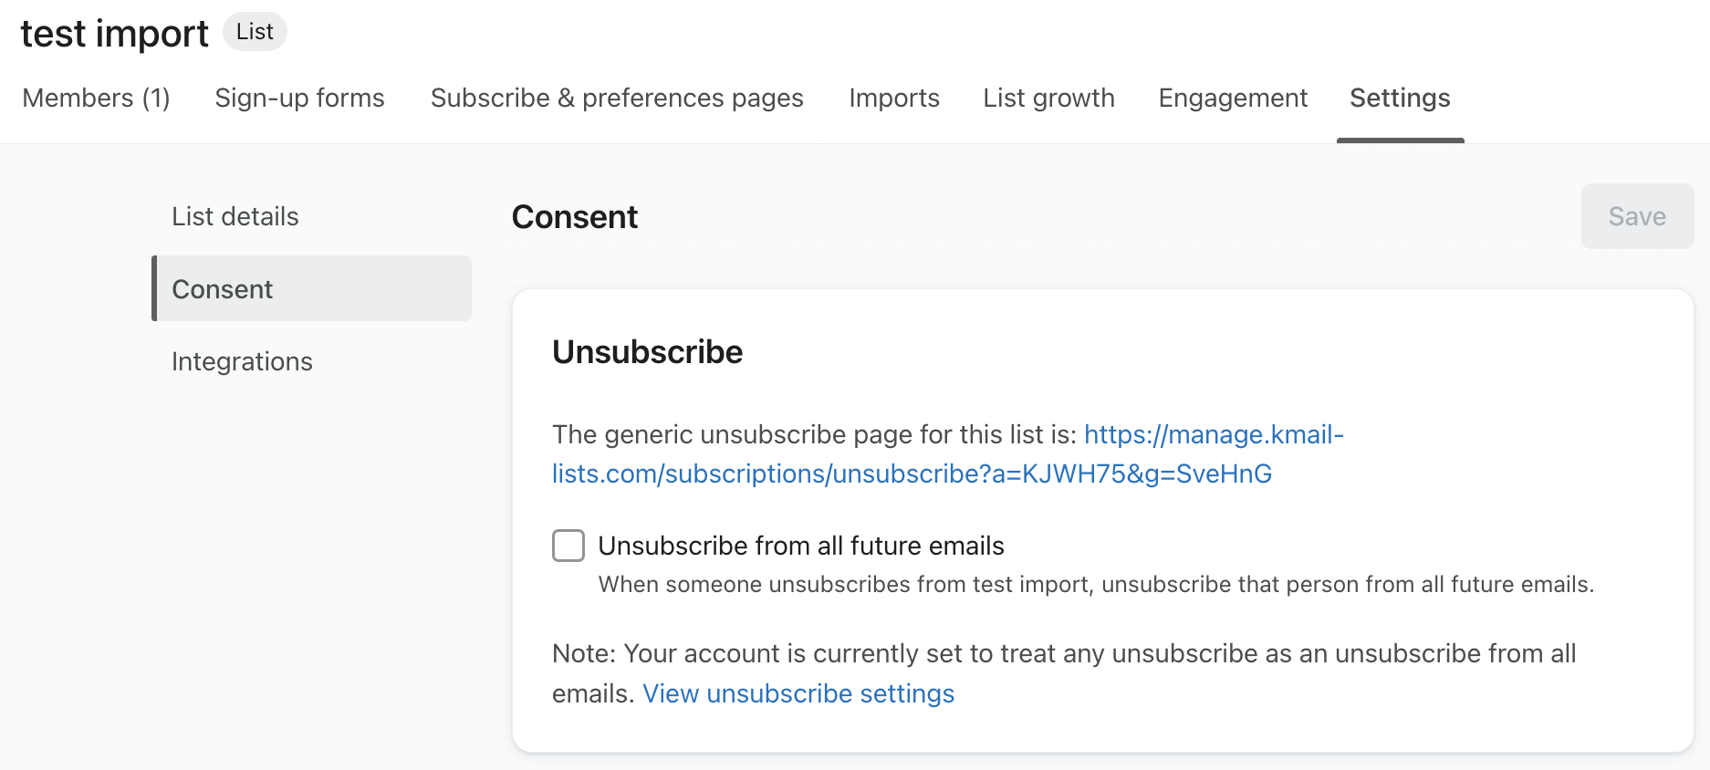Open the Integrations settings section
1710x770 pixels.
pyautogui.click(x=241, y=361)
